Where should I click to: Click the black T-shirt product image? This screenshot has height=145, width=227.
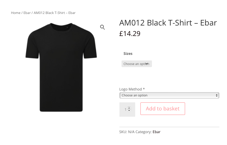[x=61, y=67]
